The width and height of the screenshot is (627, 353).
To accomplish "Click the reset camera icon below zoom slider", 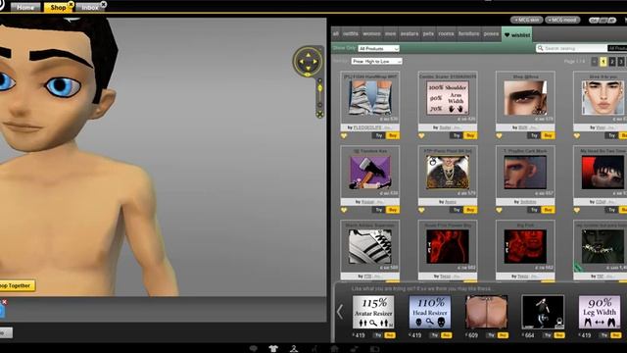I will click(320, 115).
